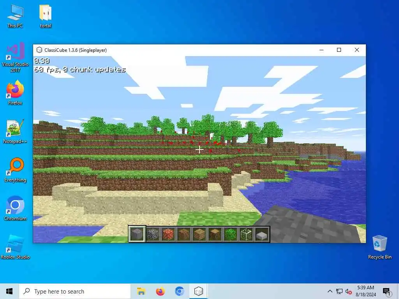The width and height of the screenshot is (399, 299).
Task: Select the Notepad++ desktop shortcut
Action: pos(15,132)
